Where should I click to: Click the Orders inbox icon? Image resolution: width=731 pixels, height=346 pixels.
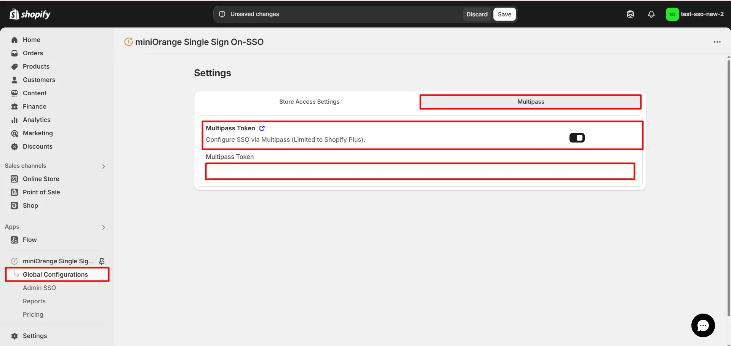[x=14, y=53]
